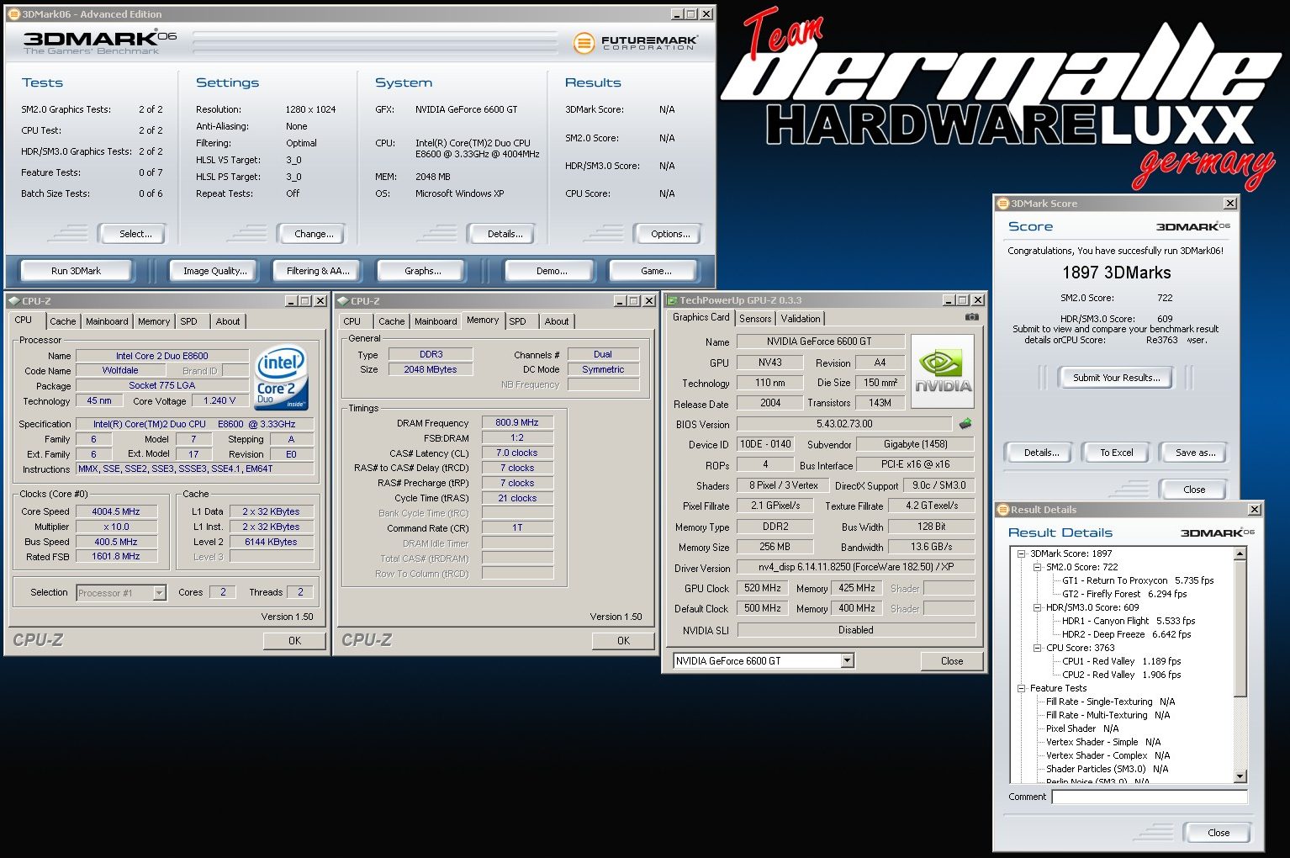
Task: Click the Result Details window title icon
Action: coord(1002,510)
